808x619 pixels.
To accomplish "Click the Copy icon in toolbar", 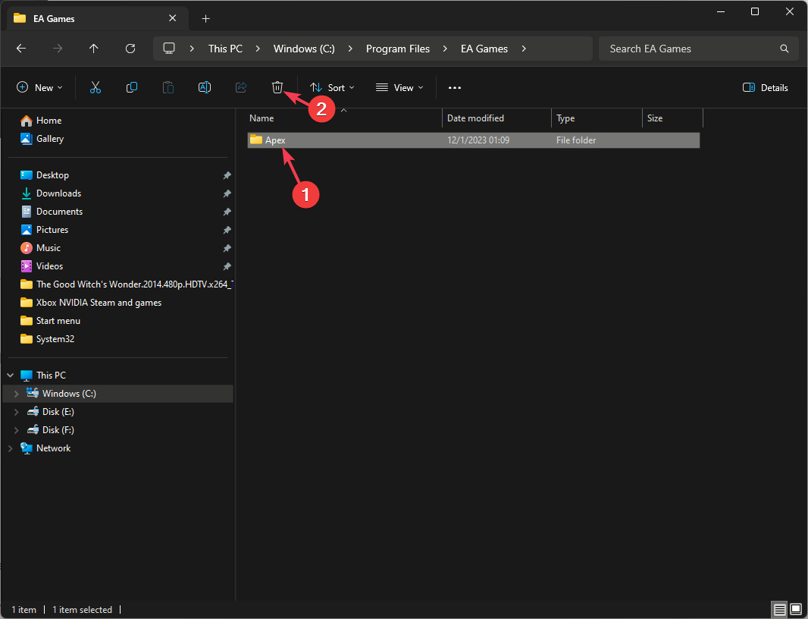I will [x=131, y=88].
